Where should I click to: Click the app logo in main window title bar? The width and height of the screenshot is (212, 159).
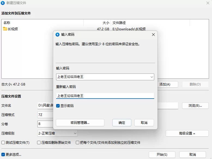3,3
